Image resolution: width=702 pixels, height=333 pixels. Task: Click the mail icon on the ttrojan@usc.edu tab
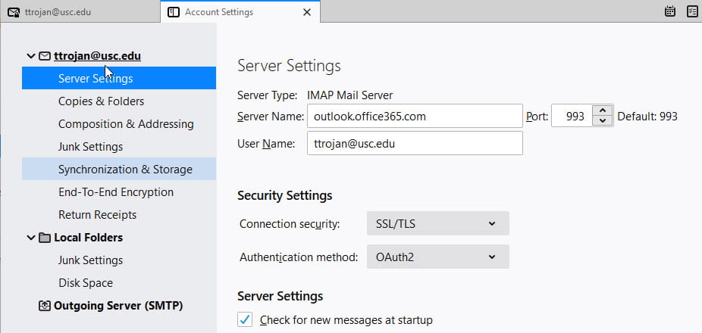(14, 12)
